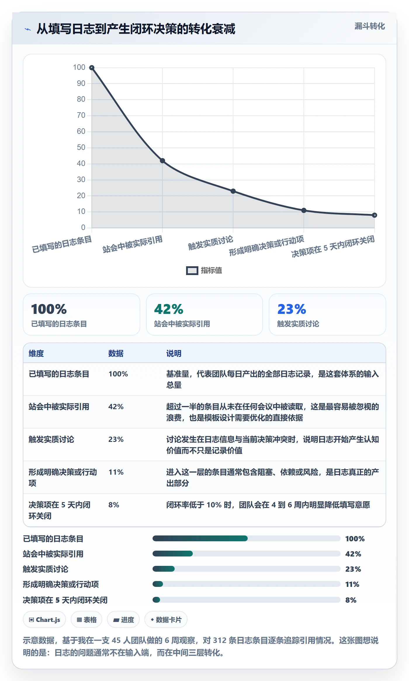The height and width of the screenshot is (681, 409).
Task: Click the description starting with 闭环率低于 10%
Action: (x=268, y=505)
